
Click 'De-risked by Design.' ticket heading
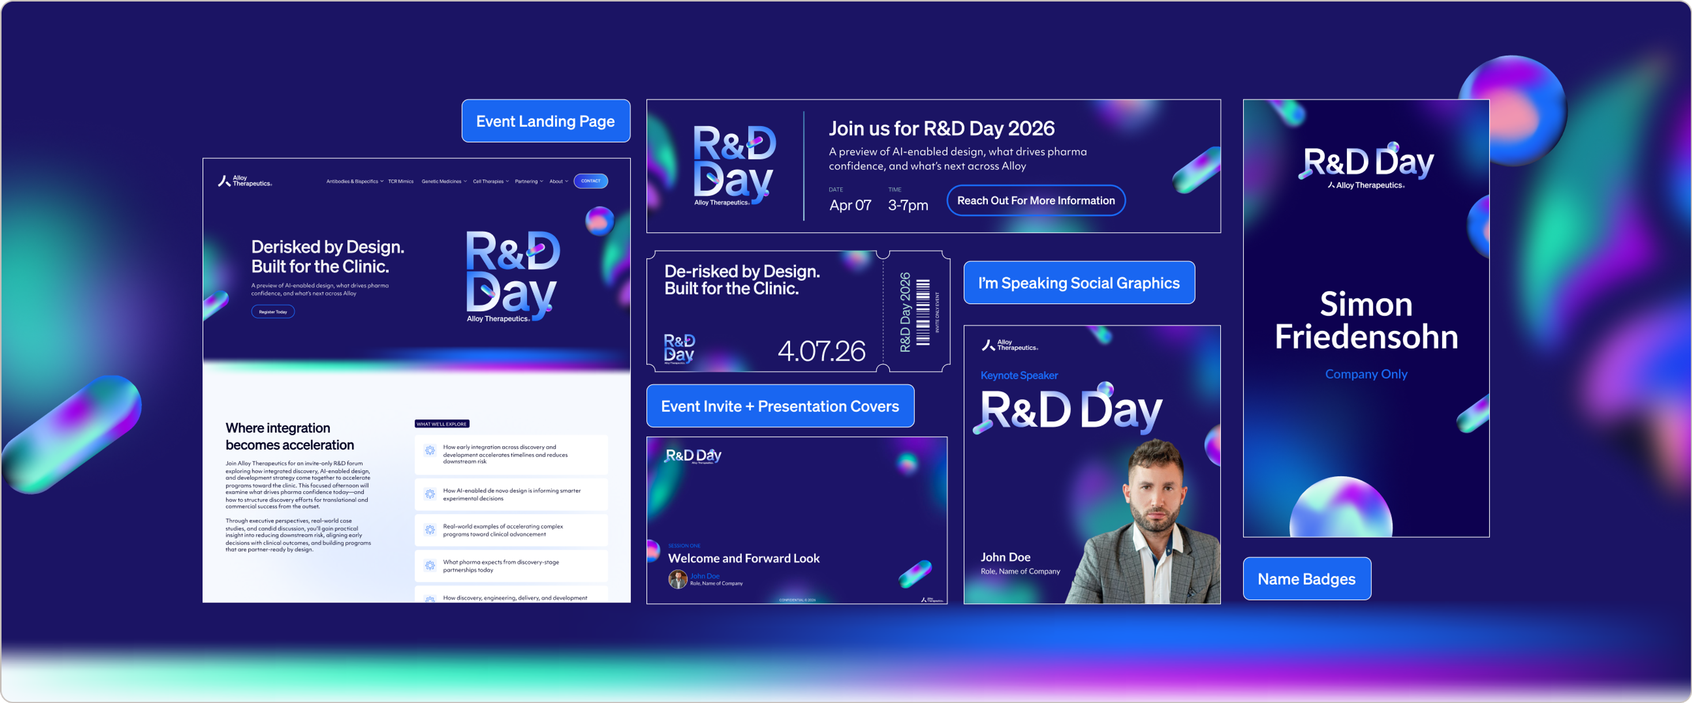(742, 271)
